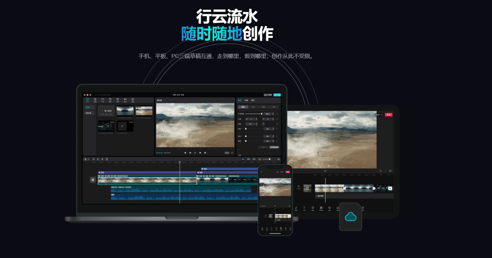Select the rightmost 滤镜 (Filters) icon in the toolbar

(x=133, y=100)
